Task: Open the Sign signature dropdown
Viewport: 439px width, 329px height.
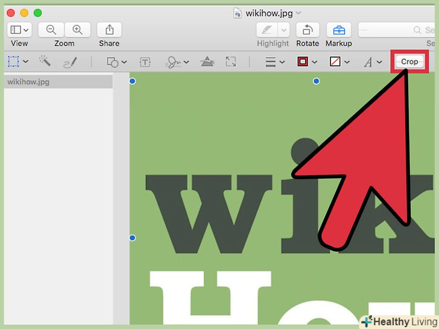Action: pyautogui.click(x=177, y=61)
